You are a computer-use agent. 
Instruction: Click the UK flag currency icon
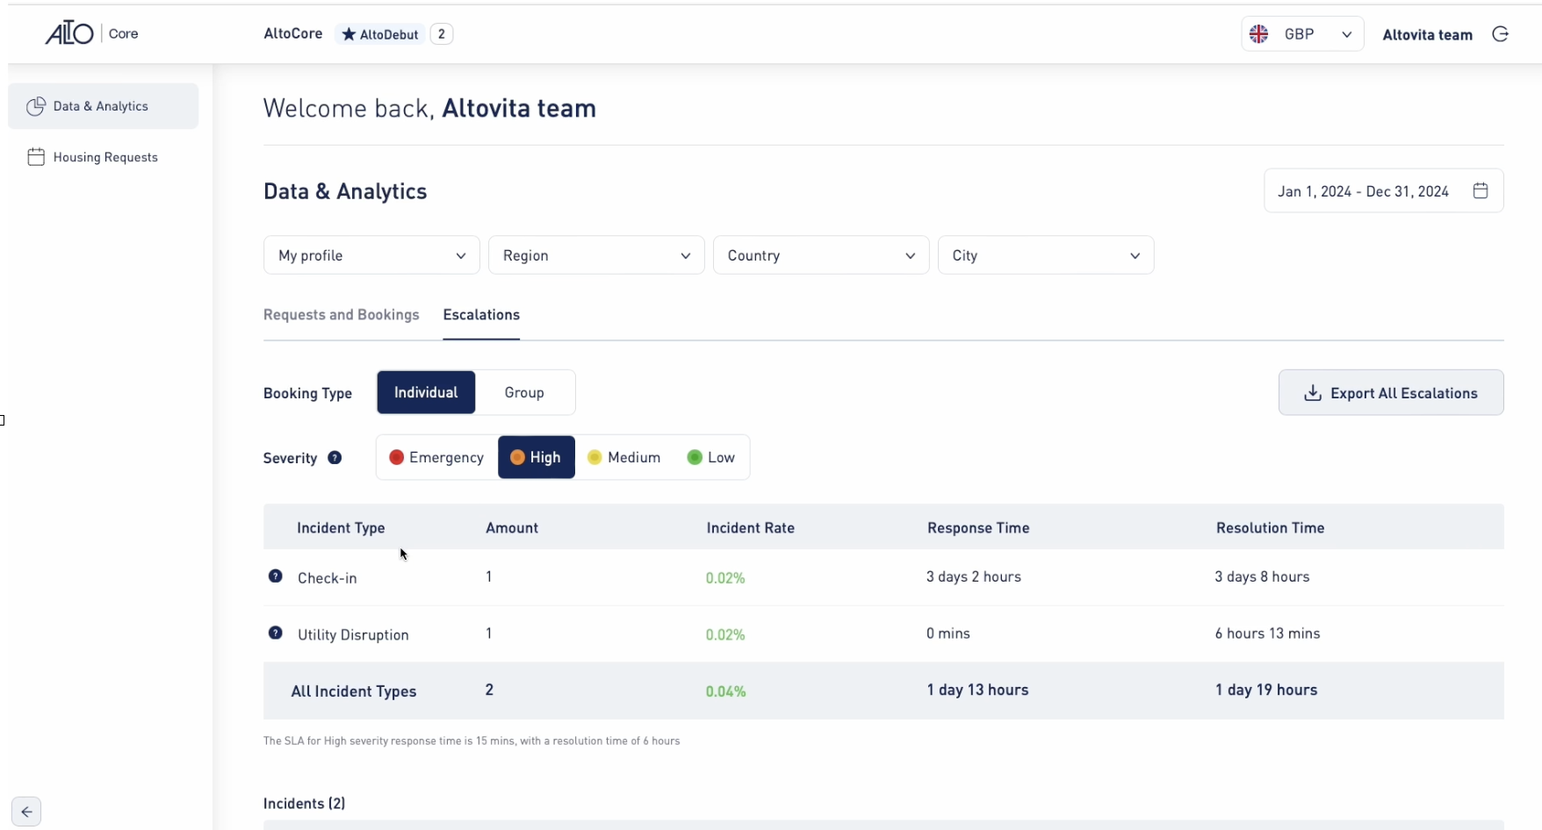coord(1259,34)
